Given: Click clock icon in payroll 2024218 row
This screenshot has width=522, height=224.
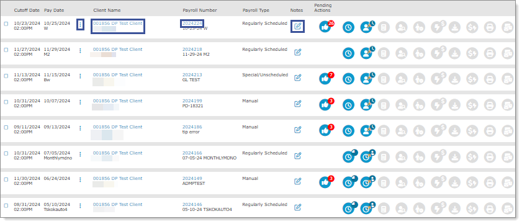Looking at the screenshot, I should coord(349,53).
